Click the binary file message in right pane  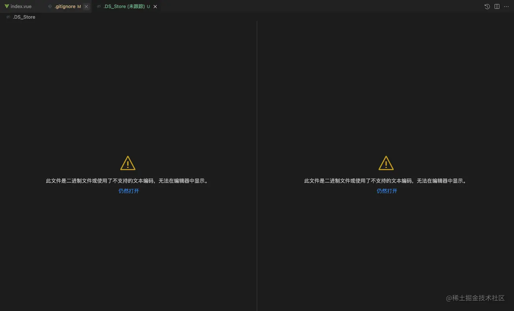pos(386,181)
